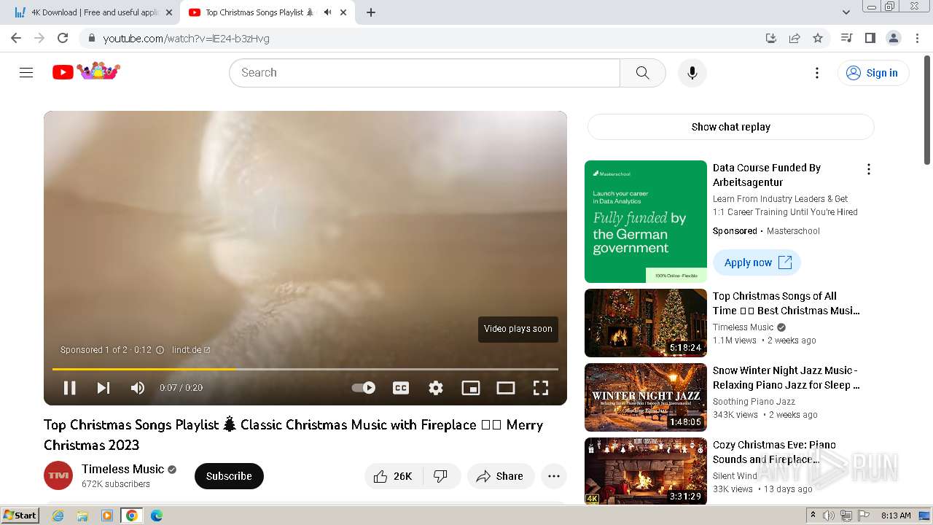Close the YouTube tab

[x=345, y=12]
